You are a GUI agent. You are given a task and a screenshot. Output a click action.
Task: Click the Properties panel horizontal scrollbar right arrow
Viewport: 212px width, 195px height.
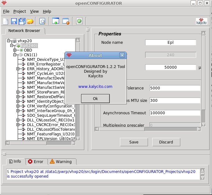coord(199,129)
